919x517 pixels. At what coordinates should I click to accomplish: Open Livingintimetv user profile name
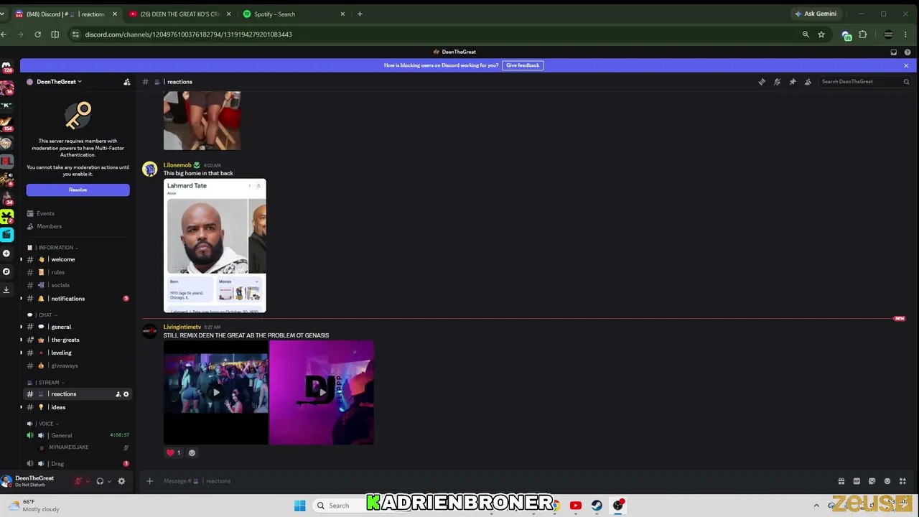point(182,327)
